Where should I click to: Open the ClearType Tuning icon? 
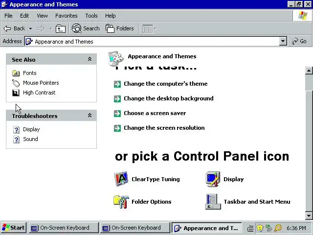pos(121,179)
